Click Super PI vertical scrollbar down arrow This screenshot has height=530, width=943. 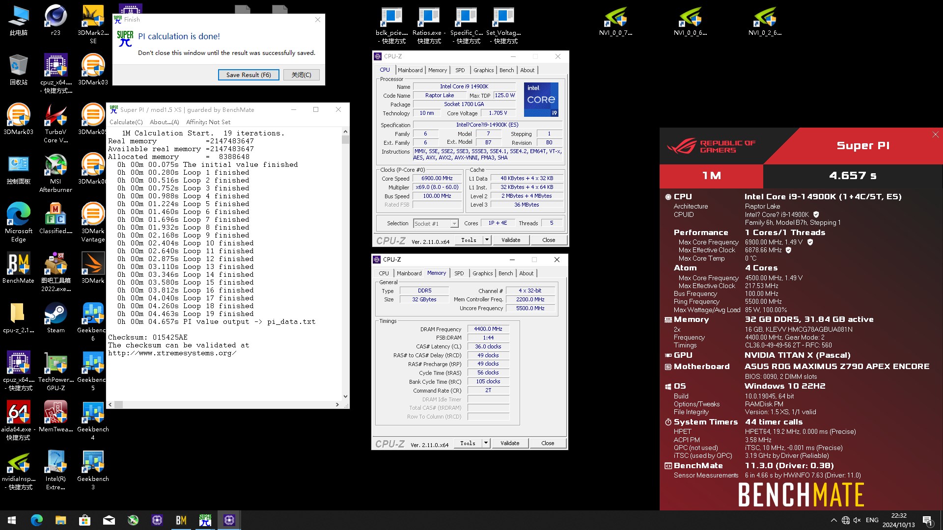pyautogui.click(x=345, y=397)
